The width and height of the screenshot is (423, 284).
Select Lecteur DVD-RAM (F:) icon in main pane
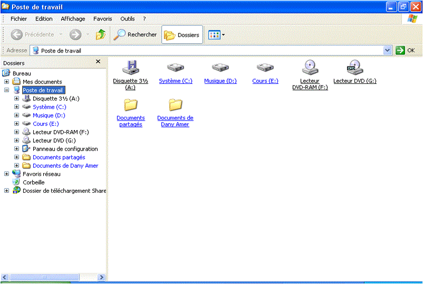click(x=310, y=67)
